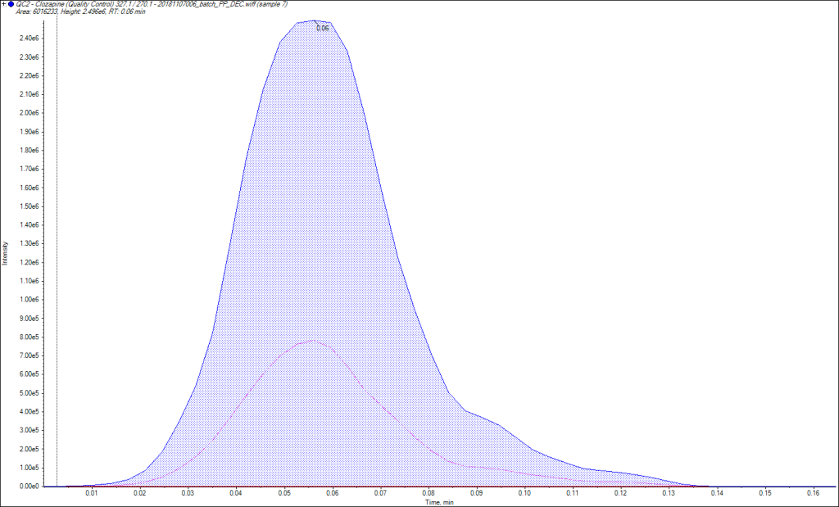This screenshot has height=507, width=839.
Task: Click the 0.05 x-axis tick label
Action: pyautogui.click(x=284, y=492)
